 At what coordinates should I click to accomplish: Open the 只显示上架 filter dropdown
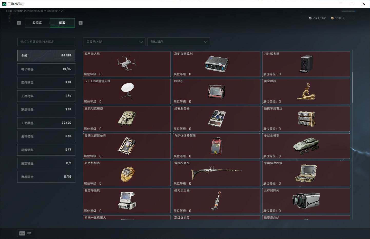pos(114,42)
